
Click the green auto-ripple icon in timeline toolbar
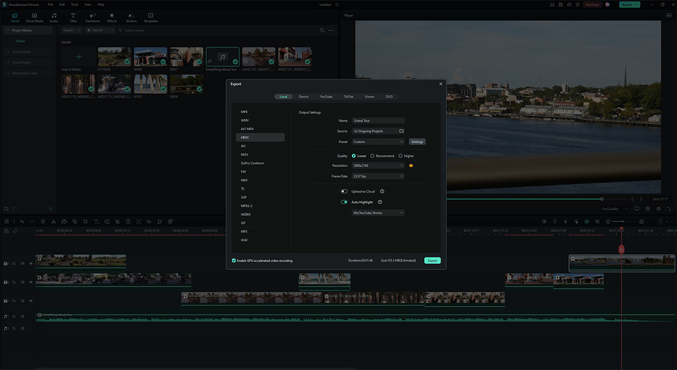(587, 221)
